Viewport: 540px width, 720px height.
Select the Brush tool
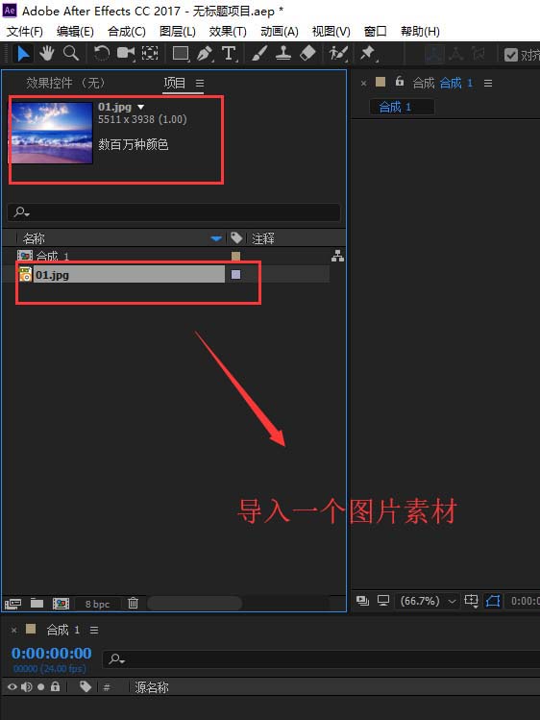coord(259,54)
